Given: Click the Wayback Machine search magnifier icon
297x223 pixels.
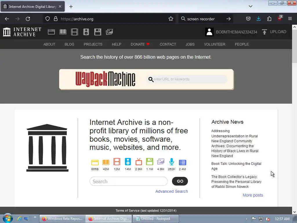Looking at the screenshot, I should pos(151,80).
